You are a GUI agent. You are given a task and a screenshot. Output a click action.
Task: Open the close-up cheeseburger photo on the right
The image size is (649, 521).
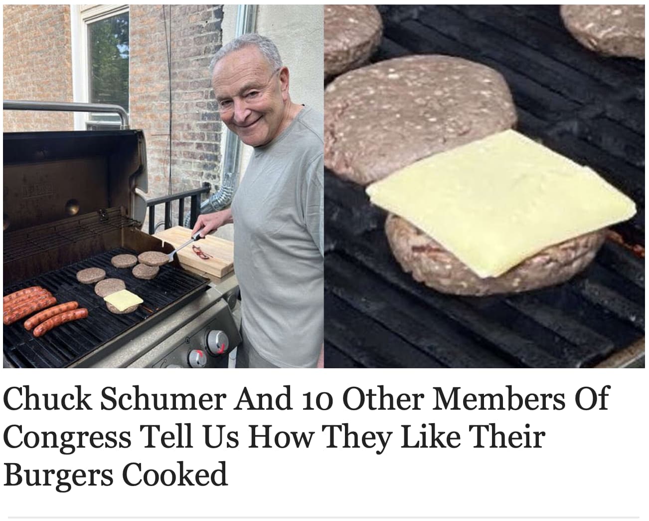point(485,186)
